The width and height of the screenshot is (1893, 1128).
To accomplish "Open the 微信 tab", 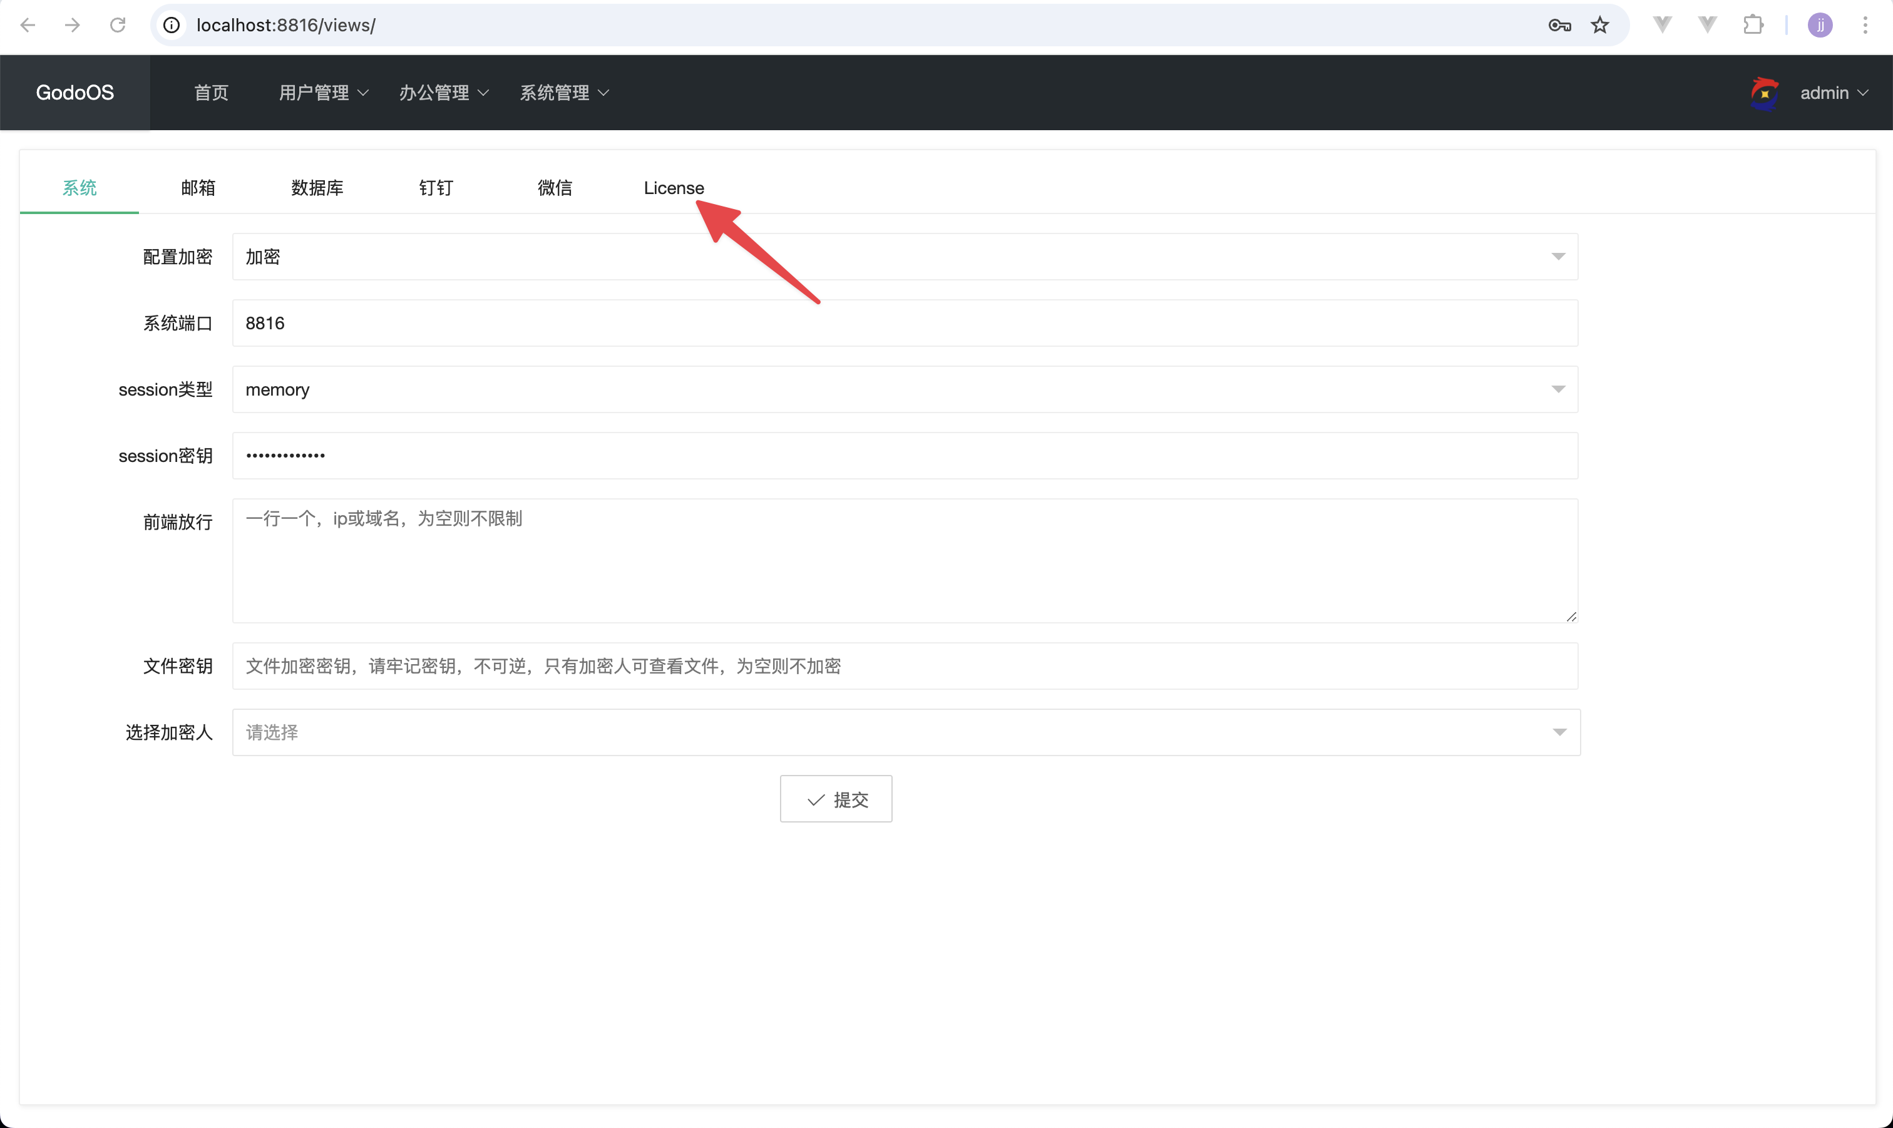I will (555, 188).
